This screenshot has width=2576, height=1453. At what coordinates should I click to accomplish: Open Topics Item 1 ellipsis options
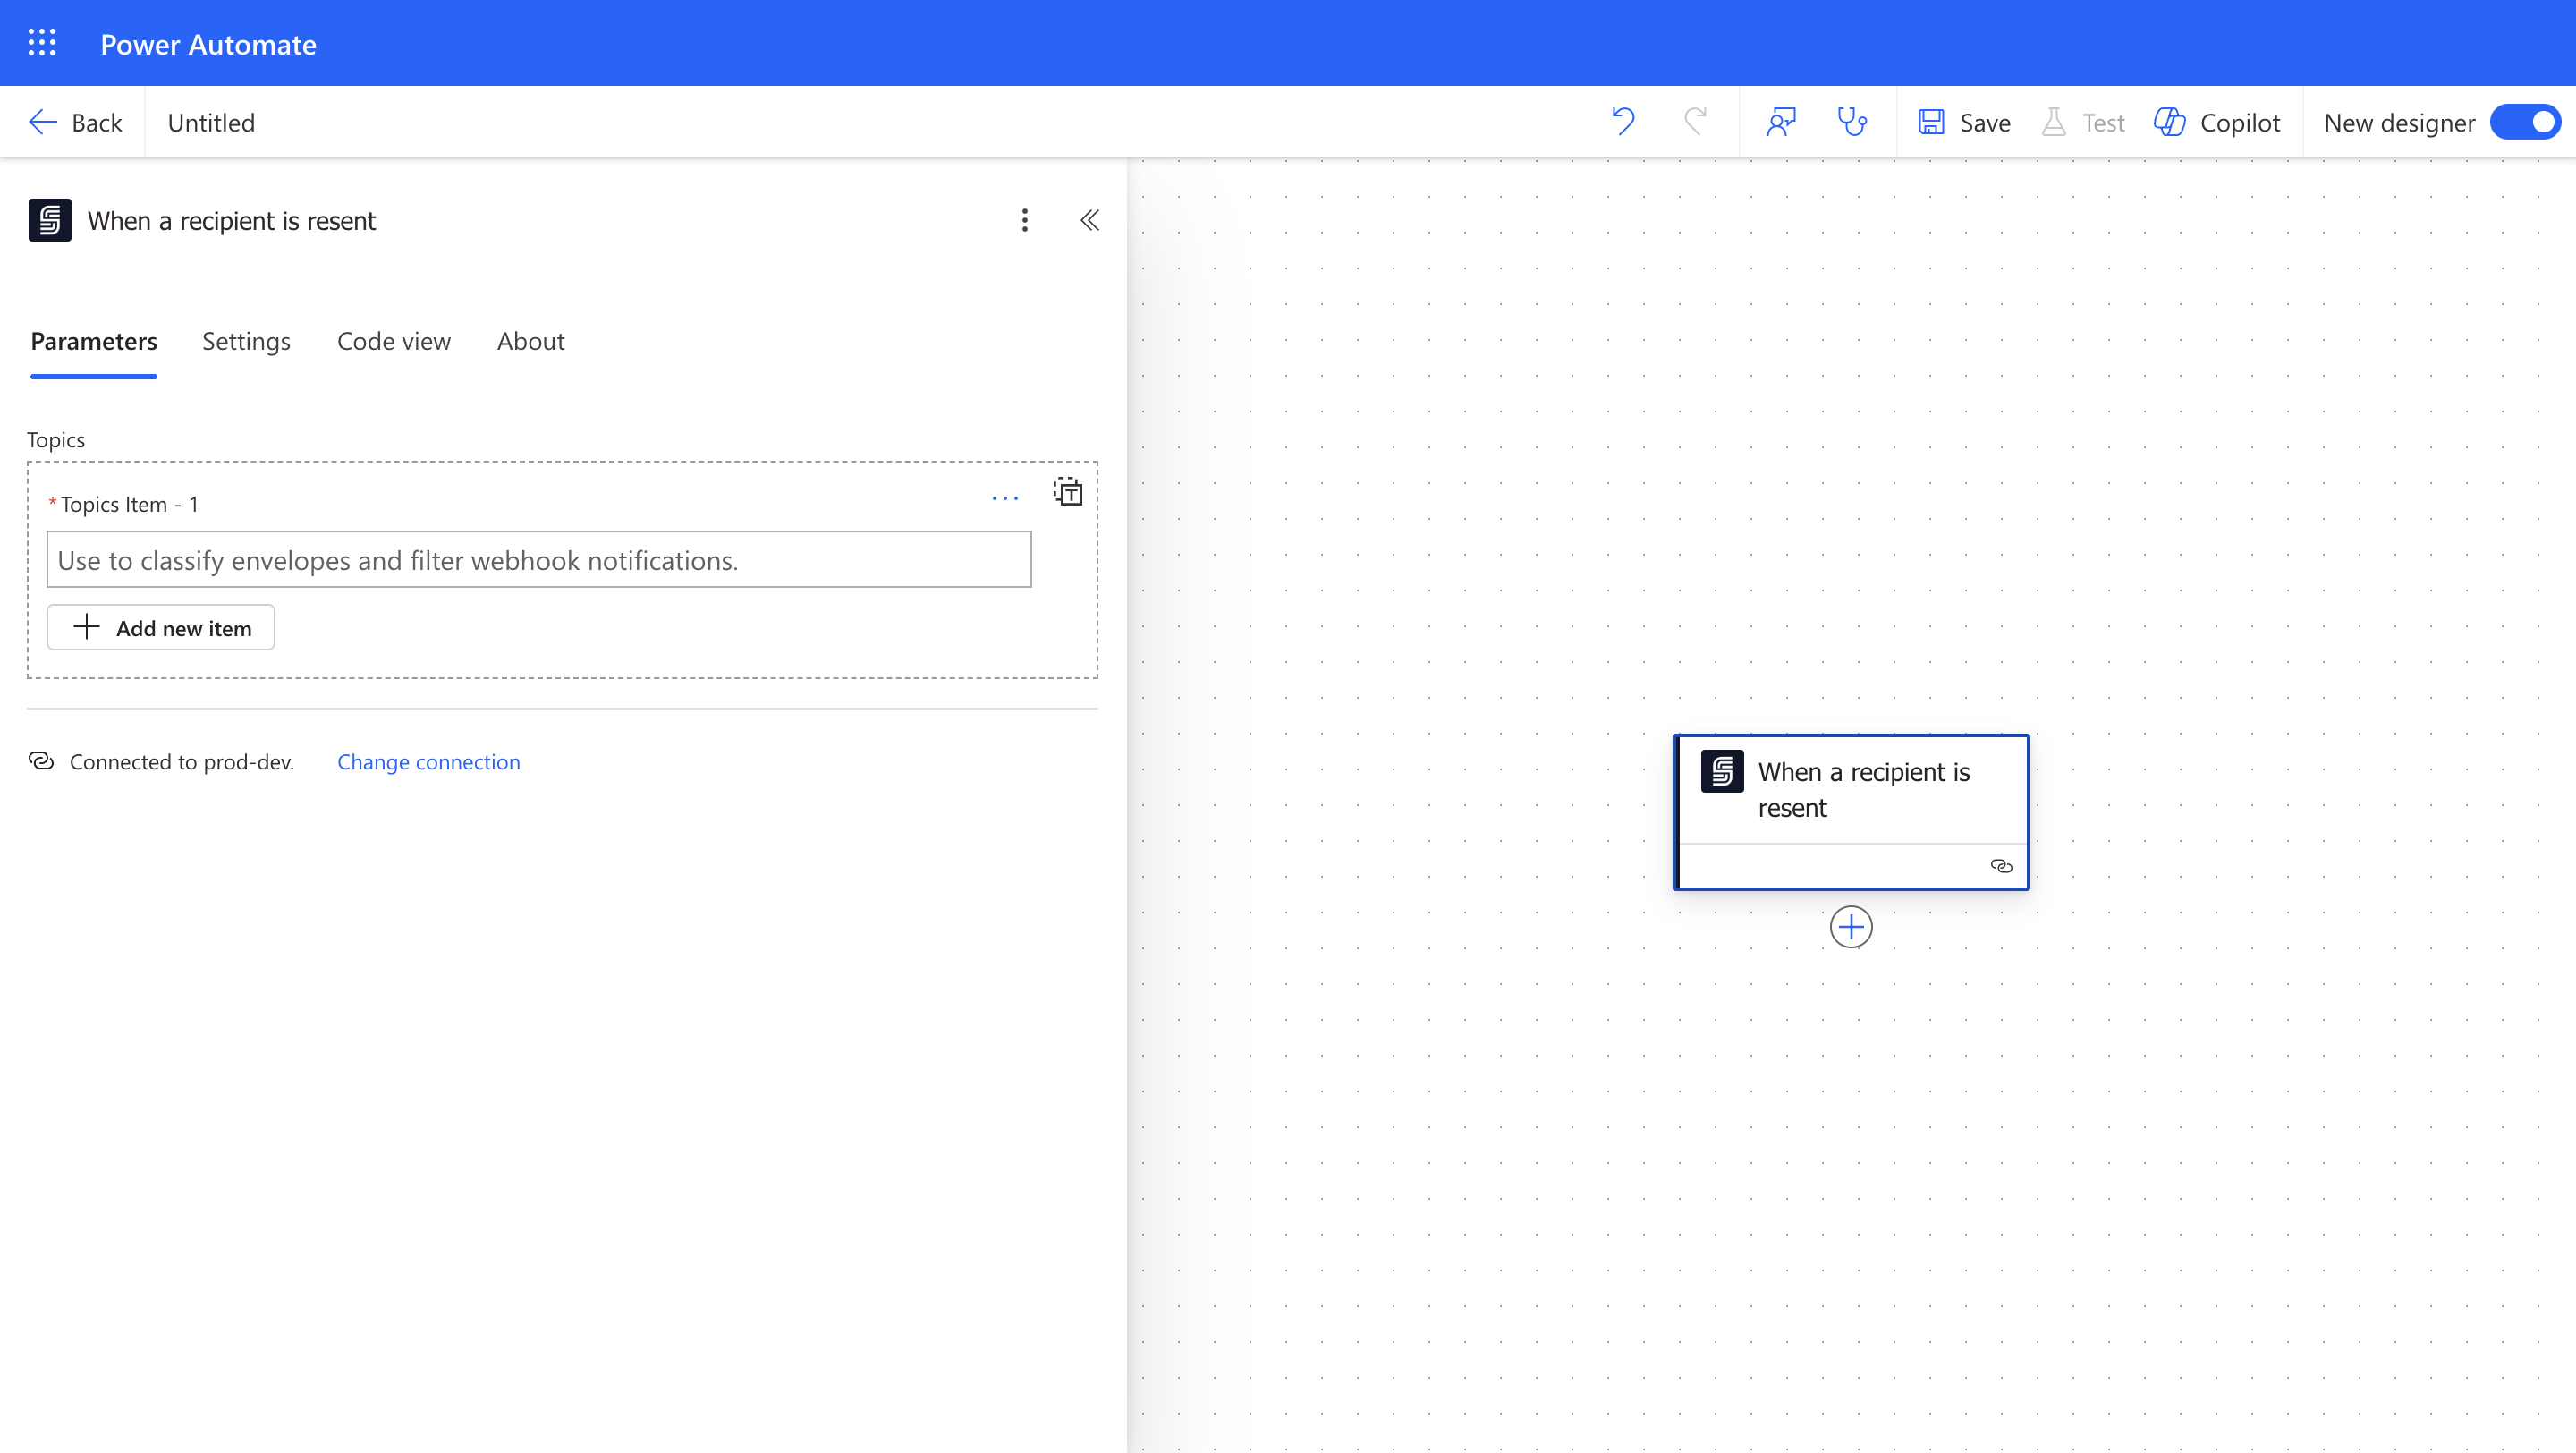pos(1005,498)
